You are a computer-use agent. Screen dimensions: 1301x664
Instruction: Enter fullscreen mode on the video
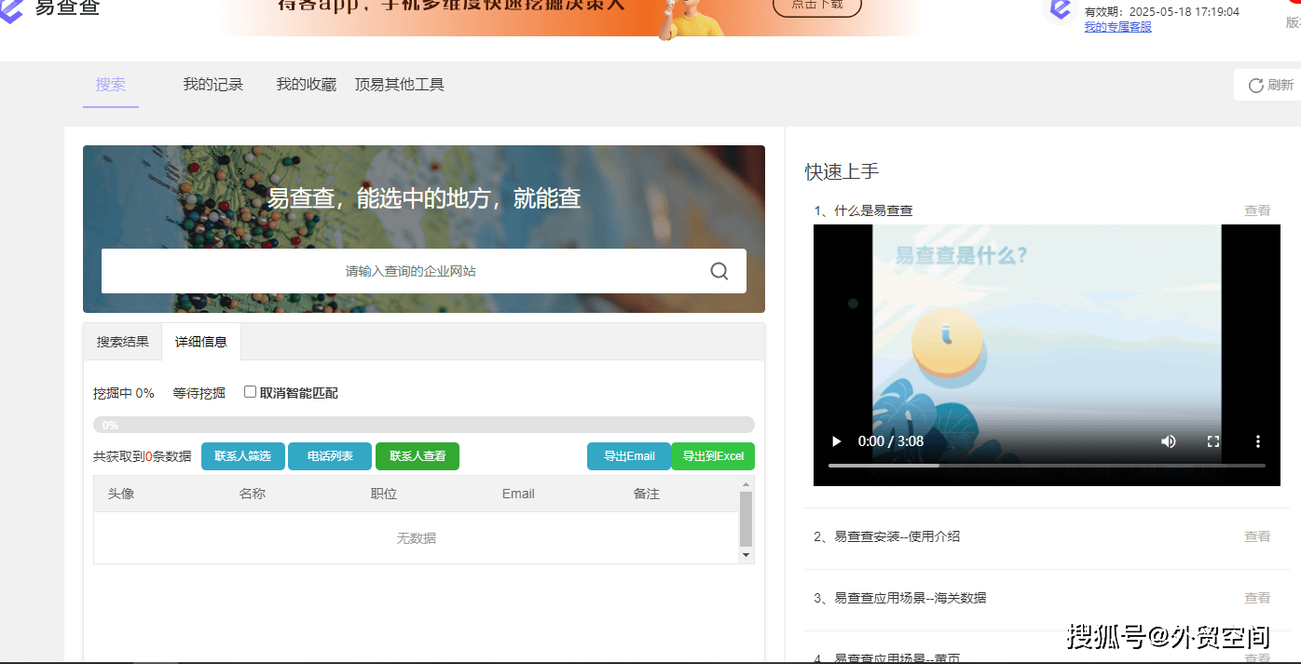coord(1212,441)
